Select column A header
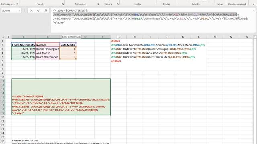 click(8, 37)
